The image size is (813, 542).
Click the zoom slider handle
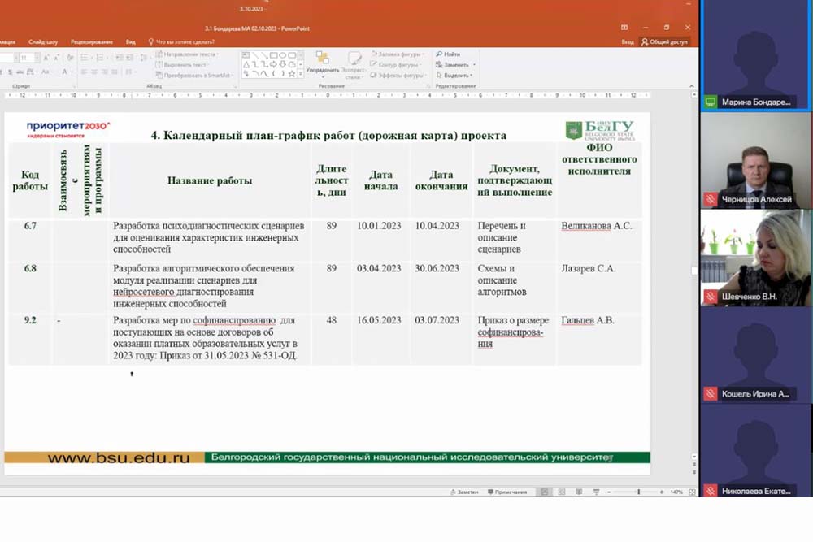point(638,492)
